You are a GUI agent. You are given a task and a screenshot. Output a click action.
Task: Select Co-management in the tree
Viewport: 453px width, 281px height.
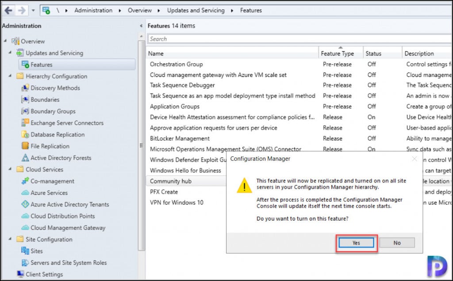(x=52, y=181)
